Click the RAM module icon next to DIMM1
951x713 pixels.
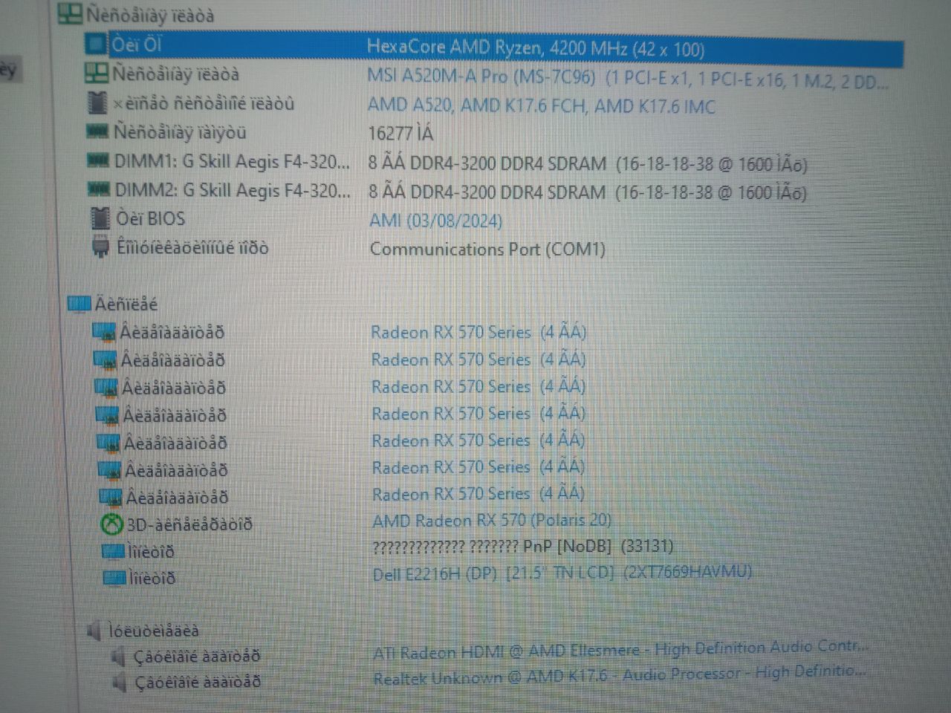coord(98,160)
